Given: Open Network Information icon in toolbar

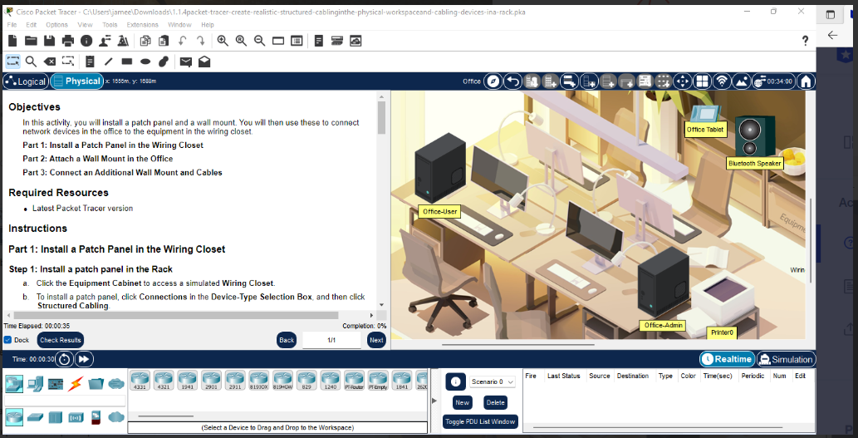Looking at the screenshot, I should pyautogui.click(x=86, y=41).
